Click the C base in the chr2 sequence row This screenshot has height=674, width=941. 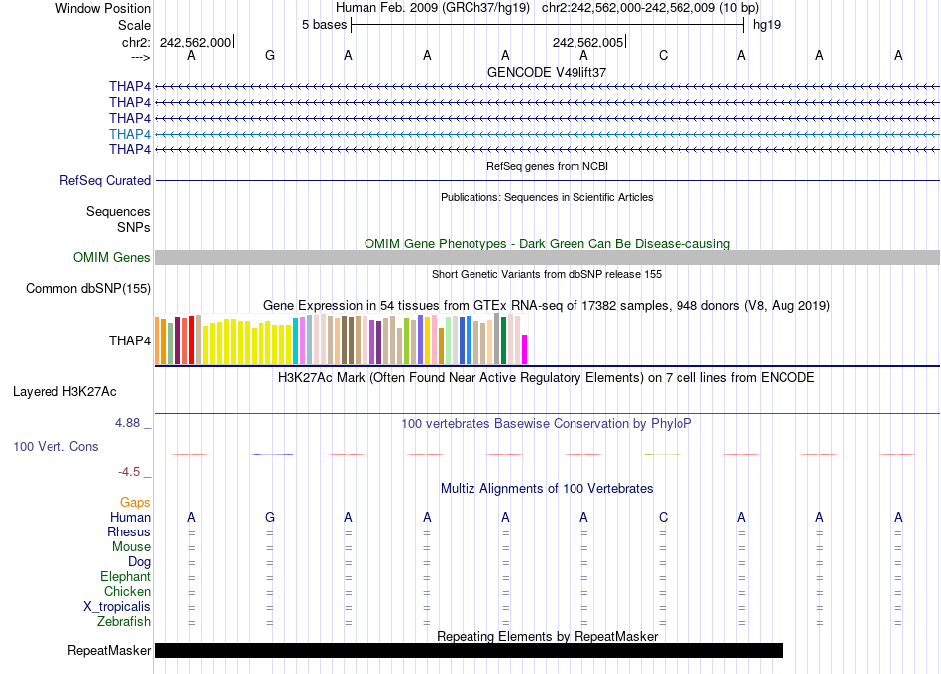pyautogui.click(x=663, y=55)
